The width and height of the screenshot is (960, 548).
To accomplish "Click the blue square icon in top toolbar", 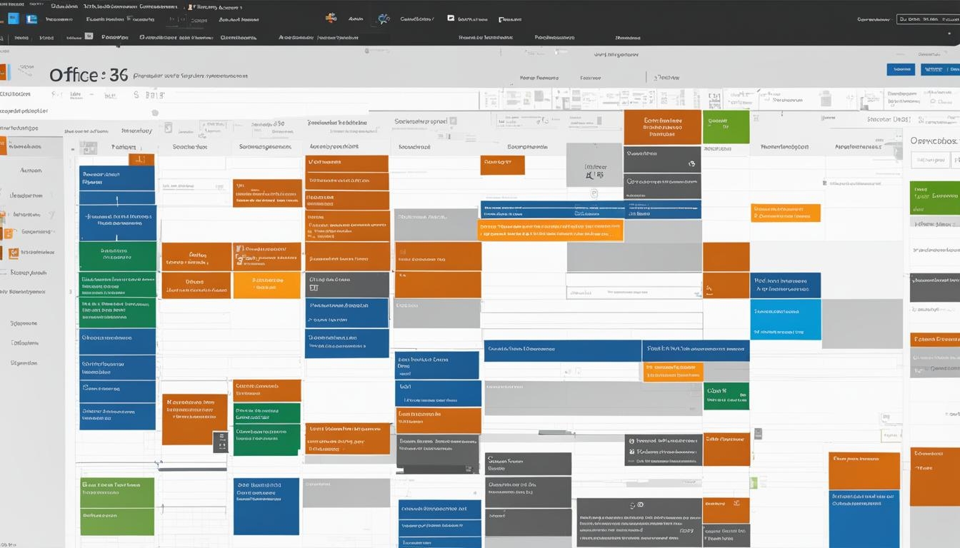I will 13,19.
